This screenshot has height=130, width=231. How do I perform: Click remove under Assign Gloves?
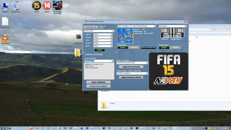(175, 48)
